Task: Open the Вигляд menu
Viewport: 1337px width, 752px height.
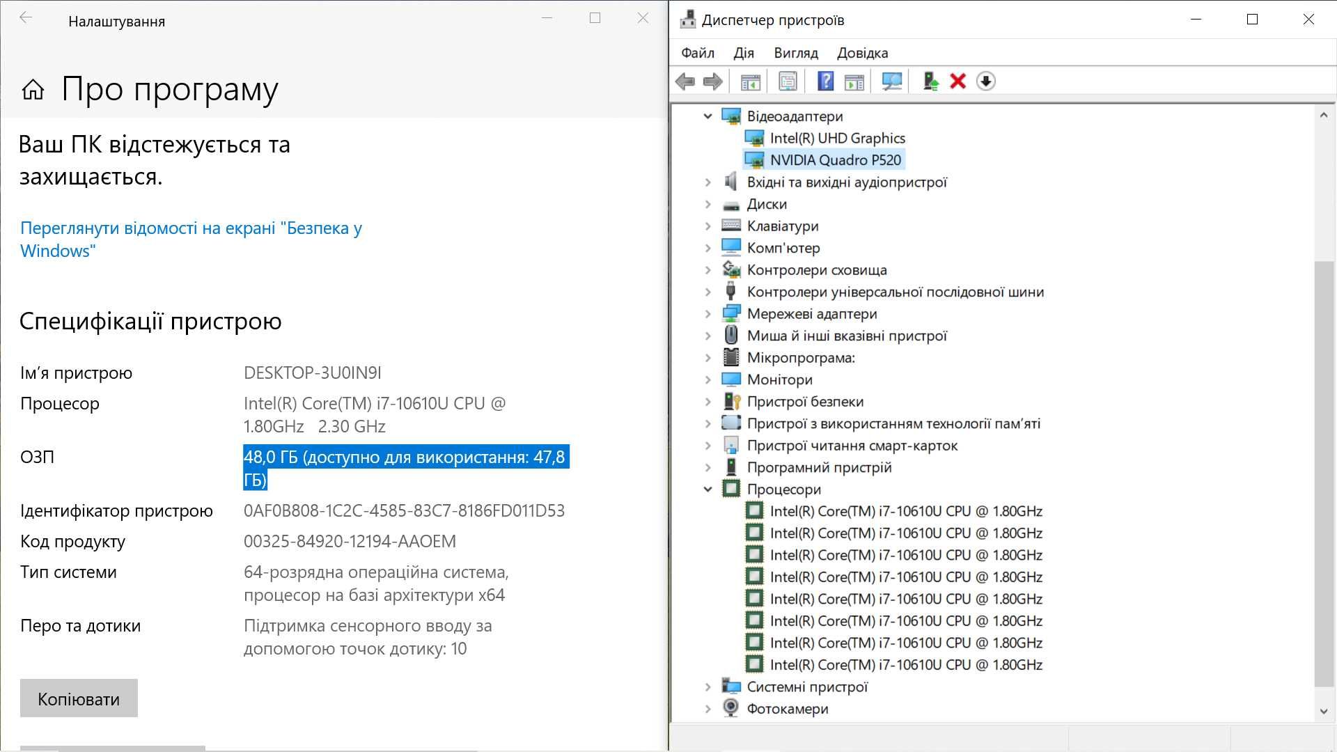Action: pyautogui.click(x=796, y=53)
